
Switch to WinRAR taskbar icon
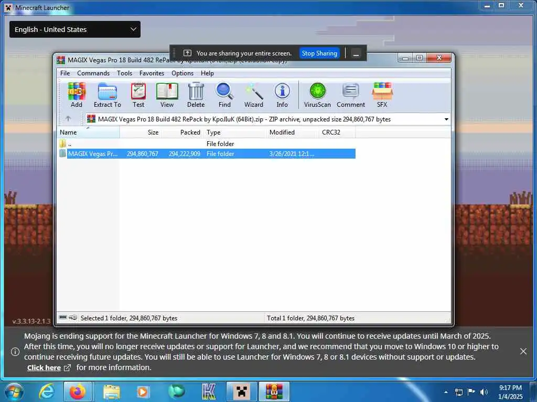coord(274,392)
